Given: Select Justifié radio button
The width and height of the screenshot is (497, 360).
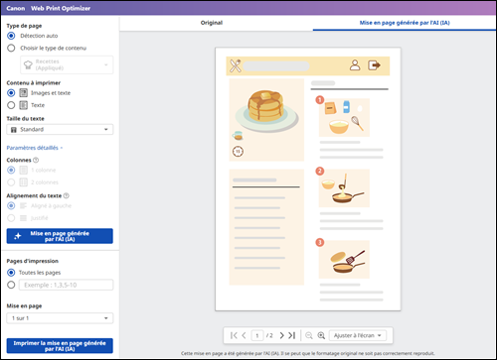Looking at the screenshot, I should coord(11,218).
